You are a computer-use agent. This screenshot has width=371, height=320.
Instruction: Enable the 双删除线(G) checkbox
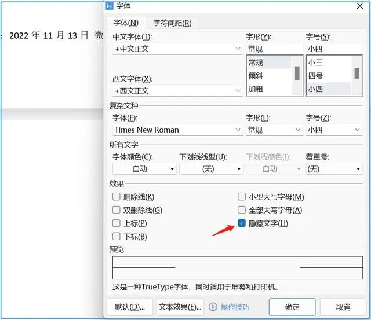point(116,209)
